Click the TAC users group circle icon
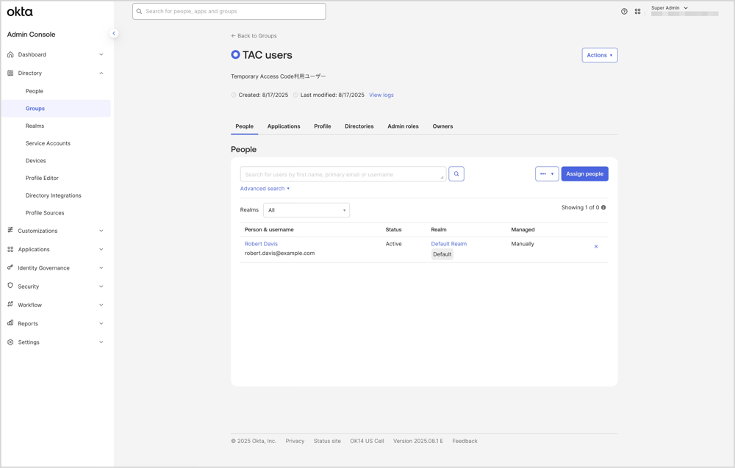 235,55
